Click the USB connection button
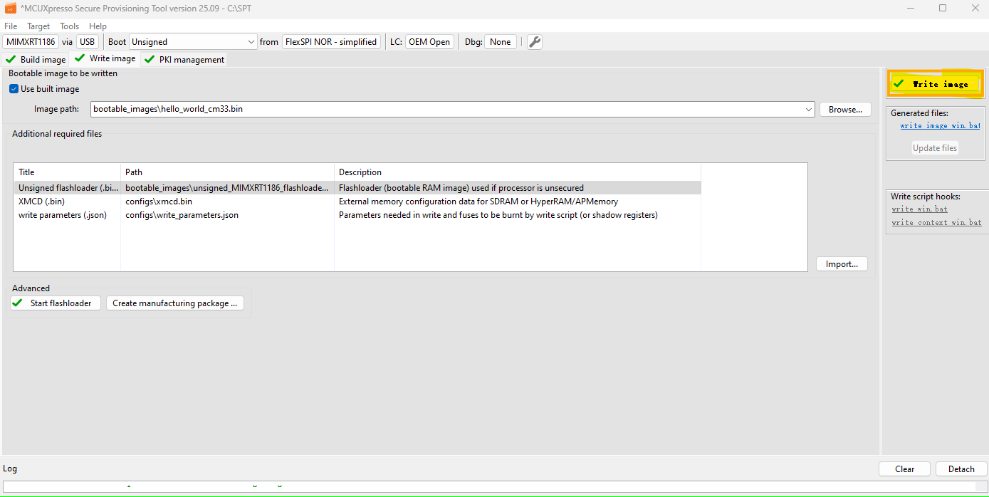The height and width of the screenshot is (497, 989). point(87,42)
